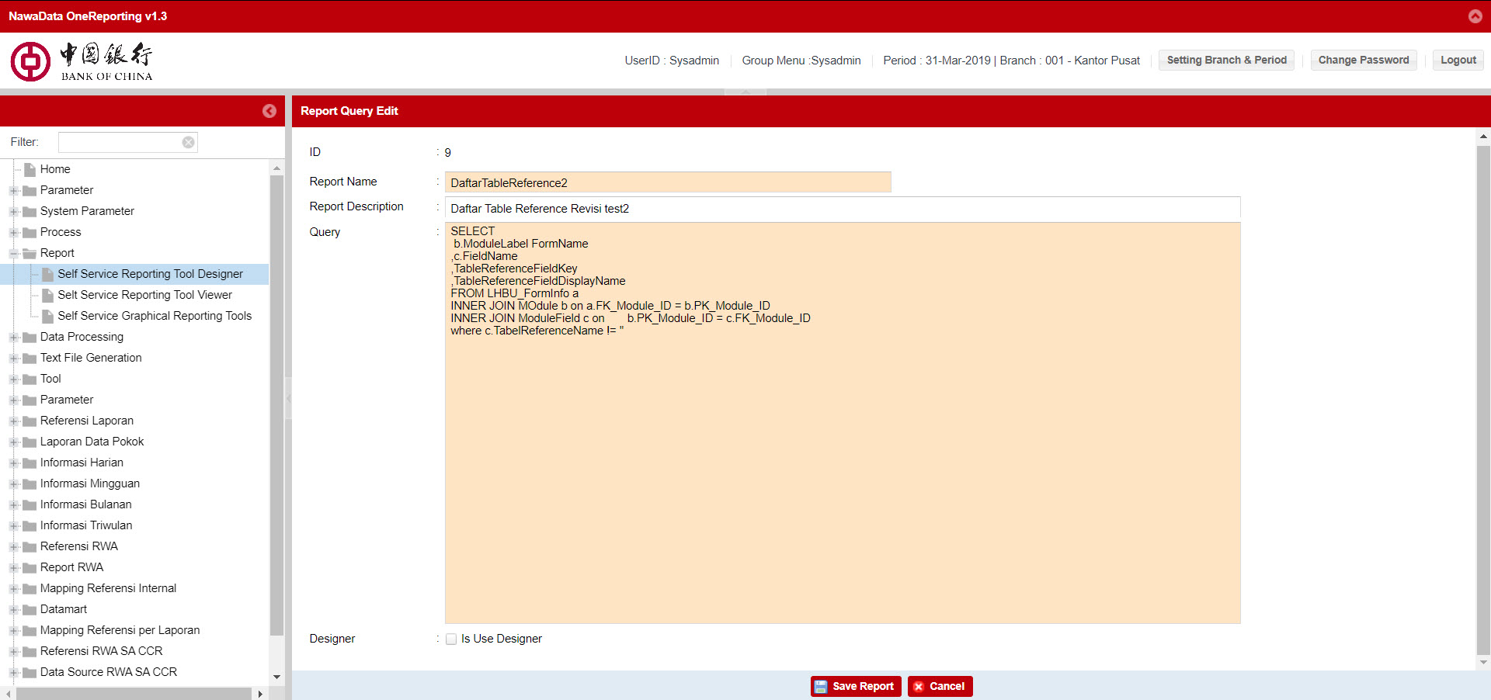Click the Datamart folder icon
The image size is (1491, 700).
tap(30, 609)
